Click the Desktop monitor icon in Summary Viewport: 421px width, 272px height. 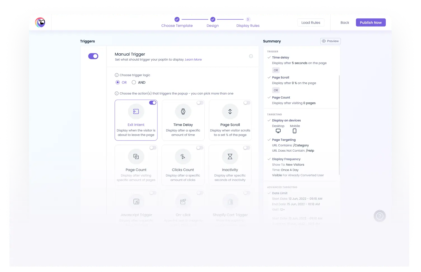(278, 131)
